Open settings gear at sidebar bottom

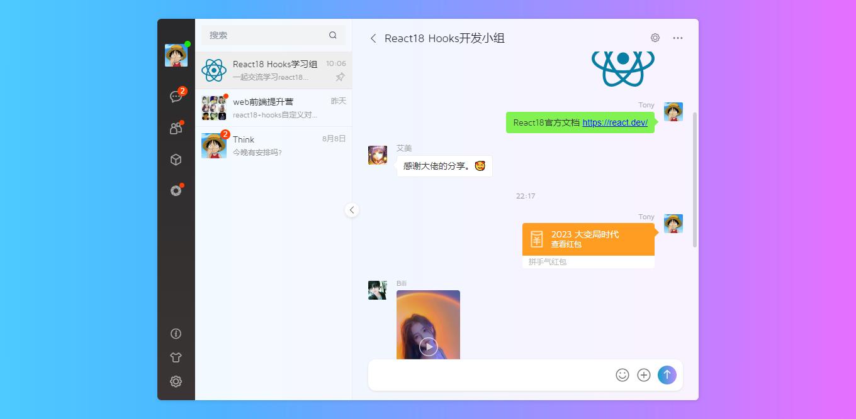(x=176, y=381)
